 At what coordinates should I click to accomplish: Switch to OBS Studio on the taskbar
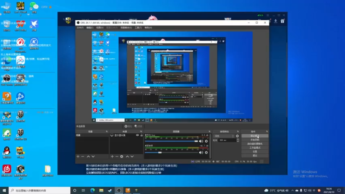pyautogui.click(x=119, y=190)
